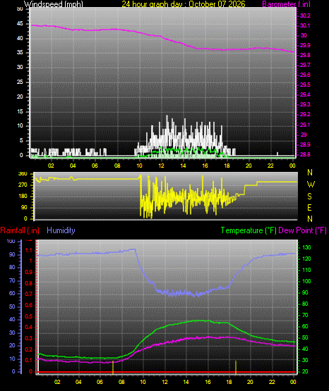Click the 180 value on the wind direction axis

pyautogui.click(x=23, y=197)
